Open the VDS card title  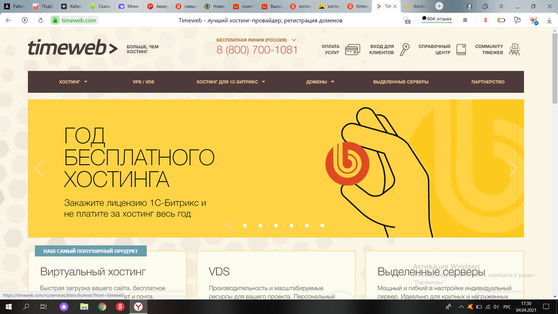(219, 272)
